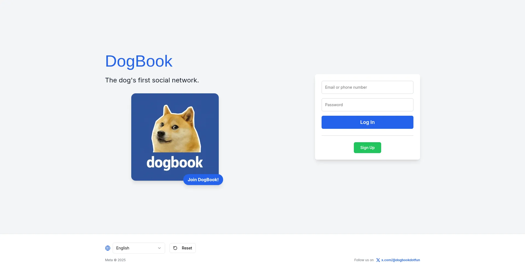Image resolution: width=525 pixels, height=271 pixels.
Task: Open the x.com/@dogbookdotfun link
Action: point(401,260)
